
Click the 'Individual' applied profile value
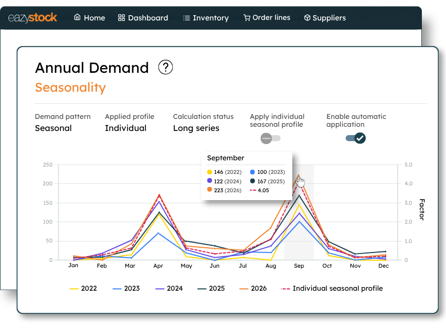(125, 128)
